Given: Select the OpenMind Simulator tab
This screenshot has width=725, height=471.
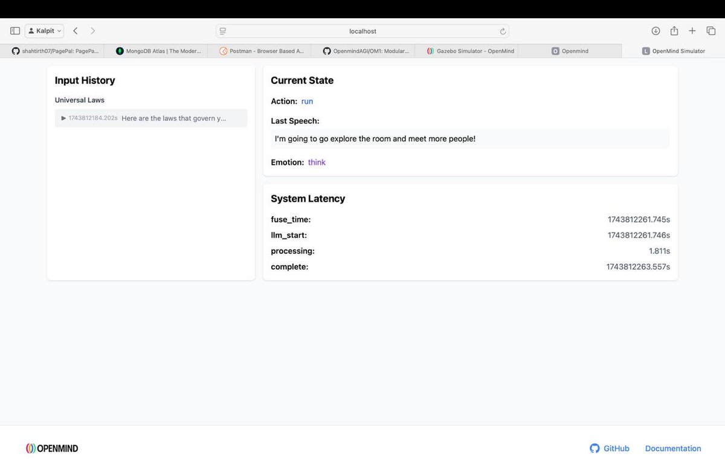Looking at the screenshot, I should pos(674,51).
